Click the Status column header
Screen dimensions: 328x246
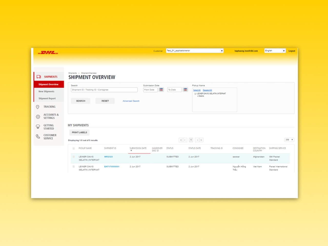tap(170, 148)
